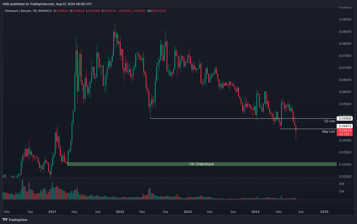The width and height of the screenshot is (357, 224).
Task: Click the TradingView logo icon
Action: [5, 220]
